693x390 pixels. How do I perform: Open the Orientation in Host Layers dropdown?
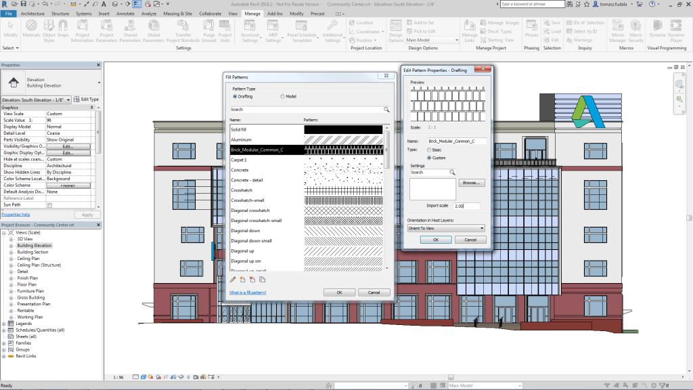446,228
